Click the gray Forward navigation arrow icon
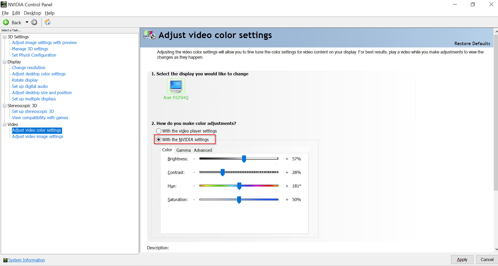The image size is (498, 266). click(34, 22)
